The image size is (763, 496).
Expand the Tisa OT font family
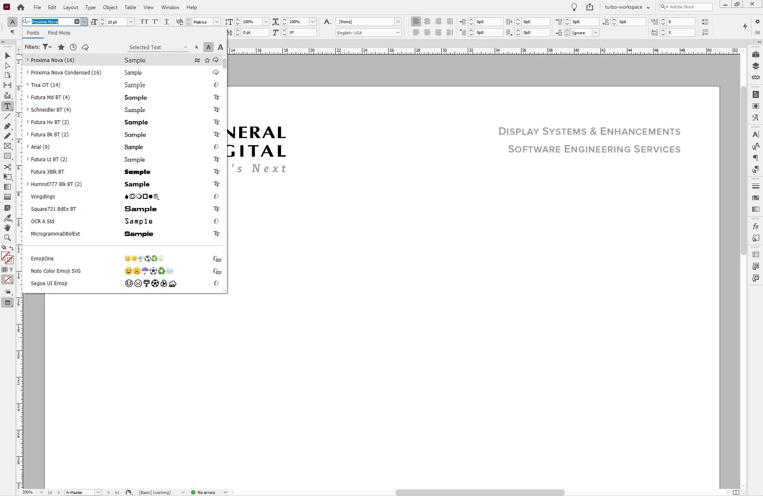[x=28, y=85]
